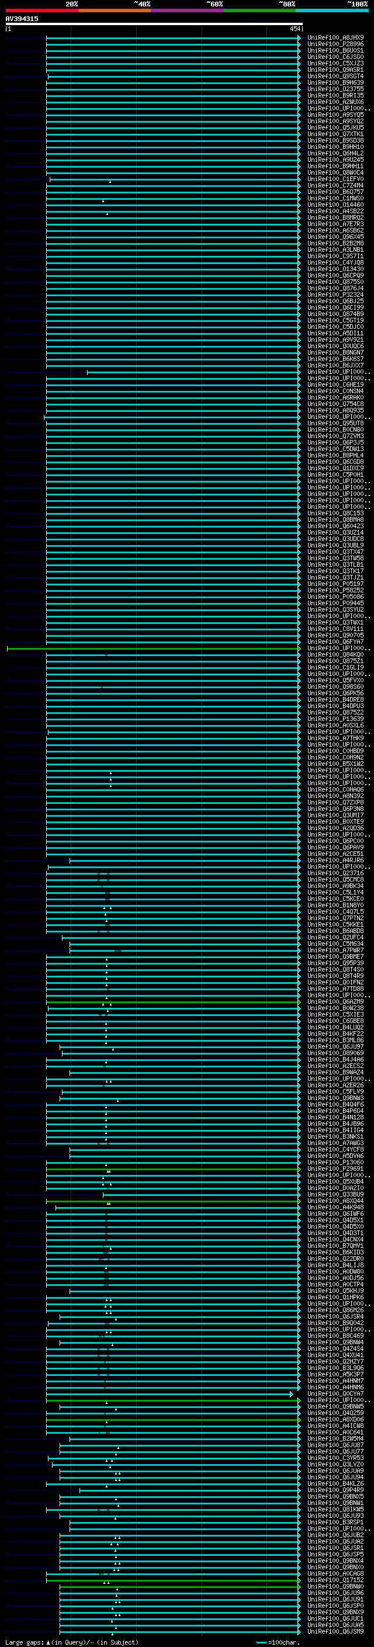Image resolution: width=374 pixels, height=1647 pixels.
Task: Select hit label UniRef100_A4RJR6
Action: click(335, 861)
